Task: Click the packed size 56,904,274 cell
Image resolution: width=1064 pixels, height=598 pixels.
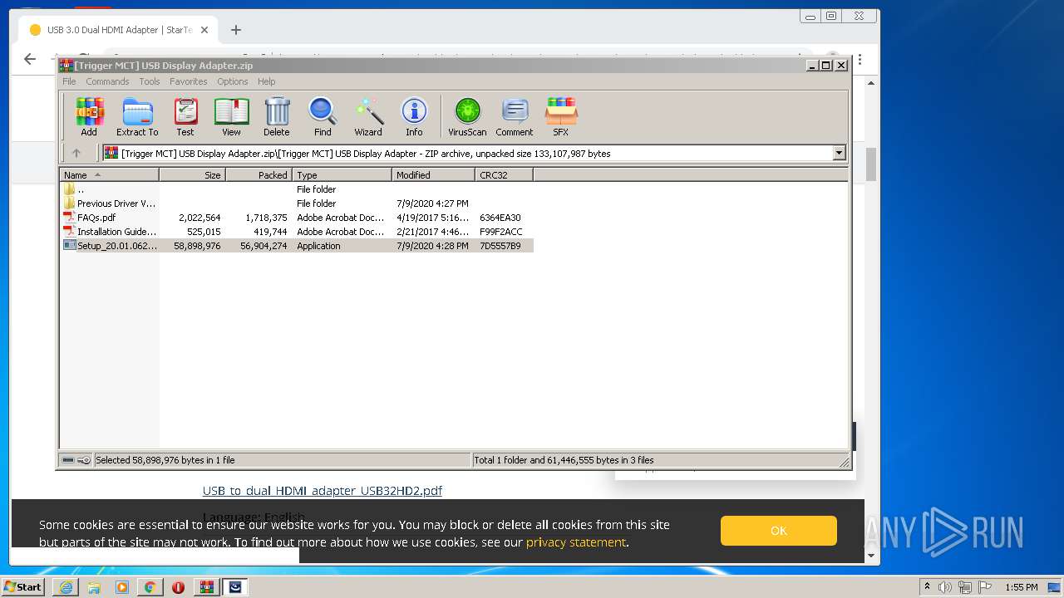Action: [264, 246]
